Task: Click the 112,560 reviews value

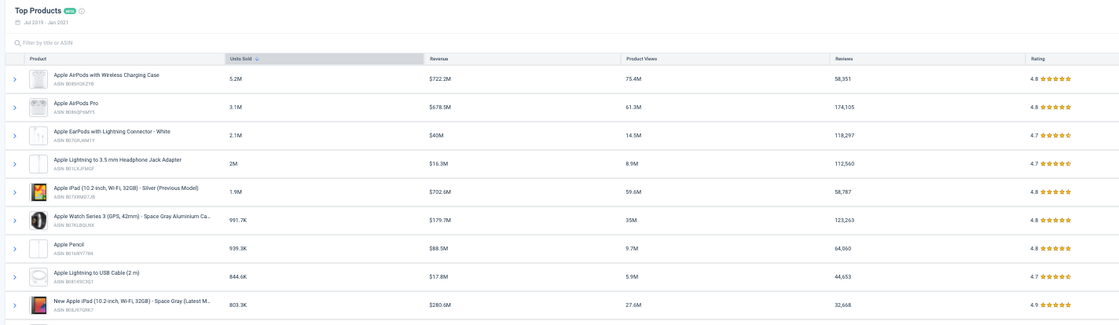Action: pos(845,164)
